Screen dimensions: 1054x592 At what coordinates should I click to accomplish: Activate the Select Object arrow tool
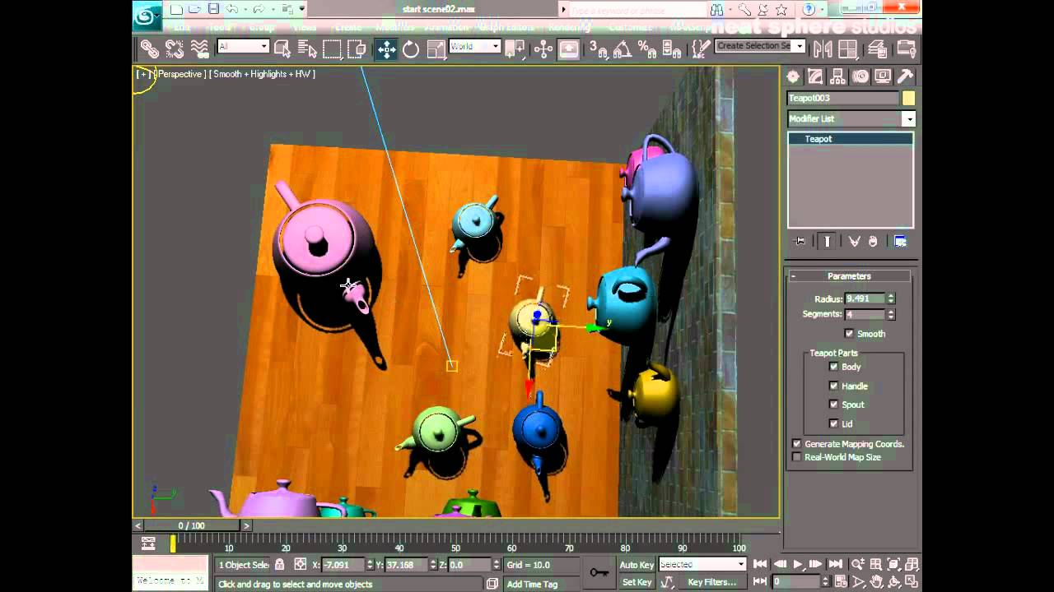click(x=282, y=49)
